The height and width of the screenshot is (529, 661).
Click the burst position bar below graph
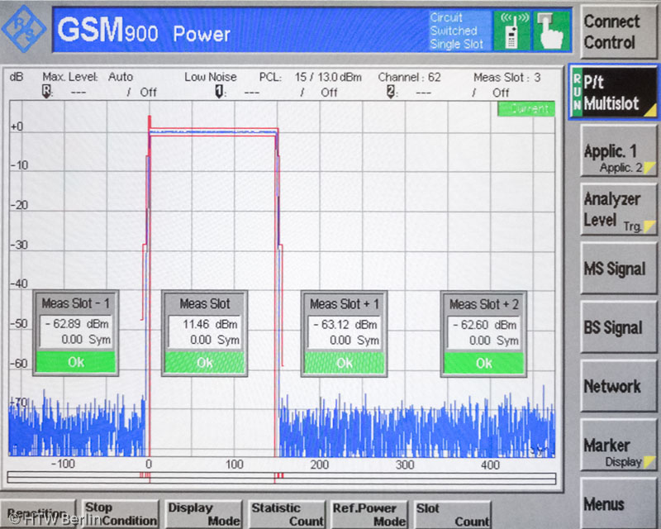[x=281, y=478]
